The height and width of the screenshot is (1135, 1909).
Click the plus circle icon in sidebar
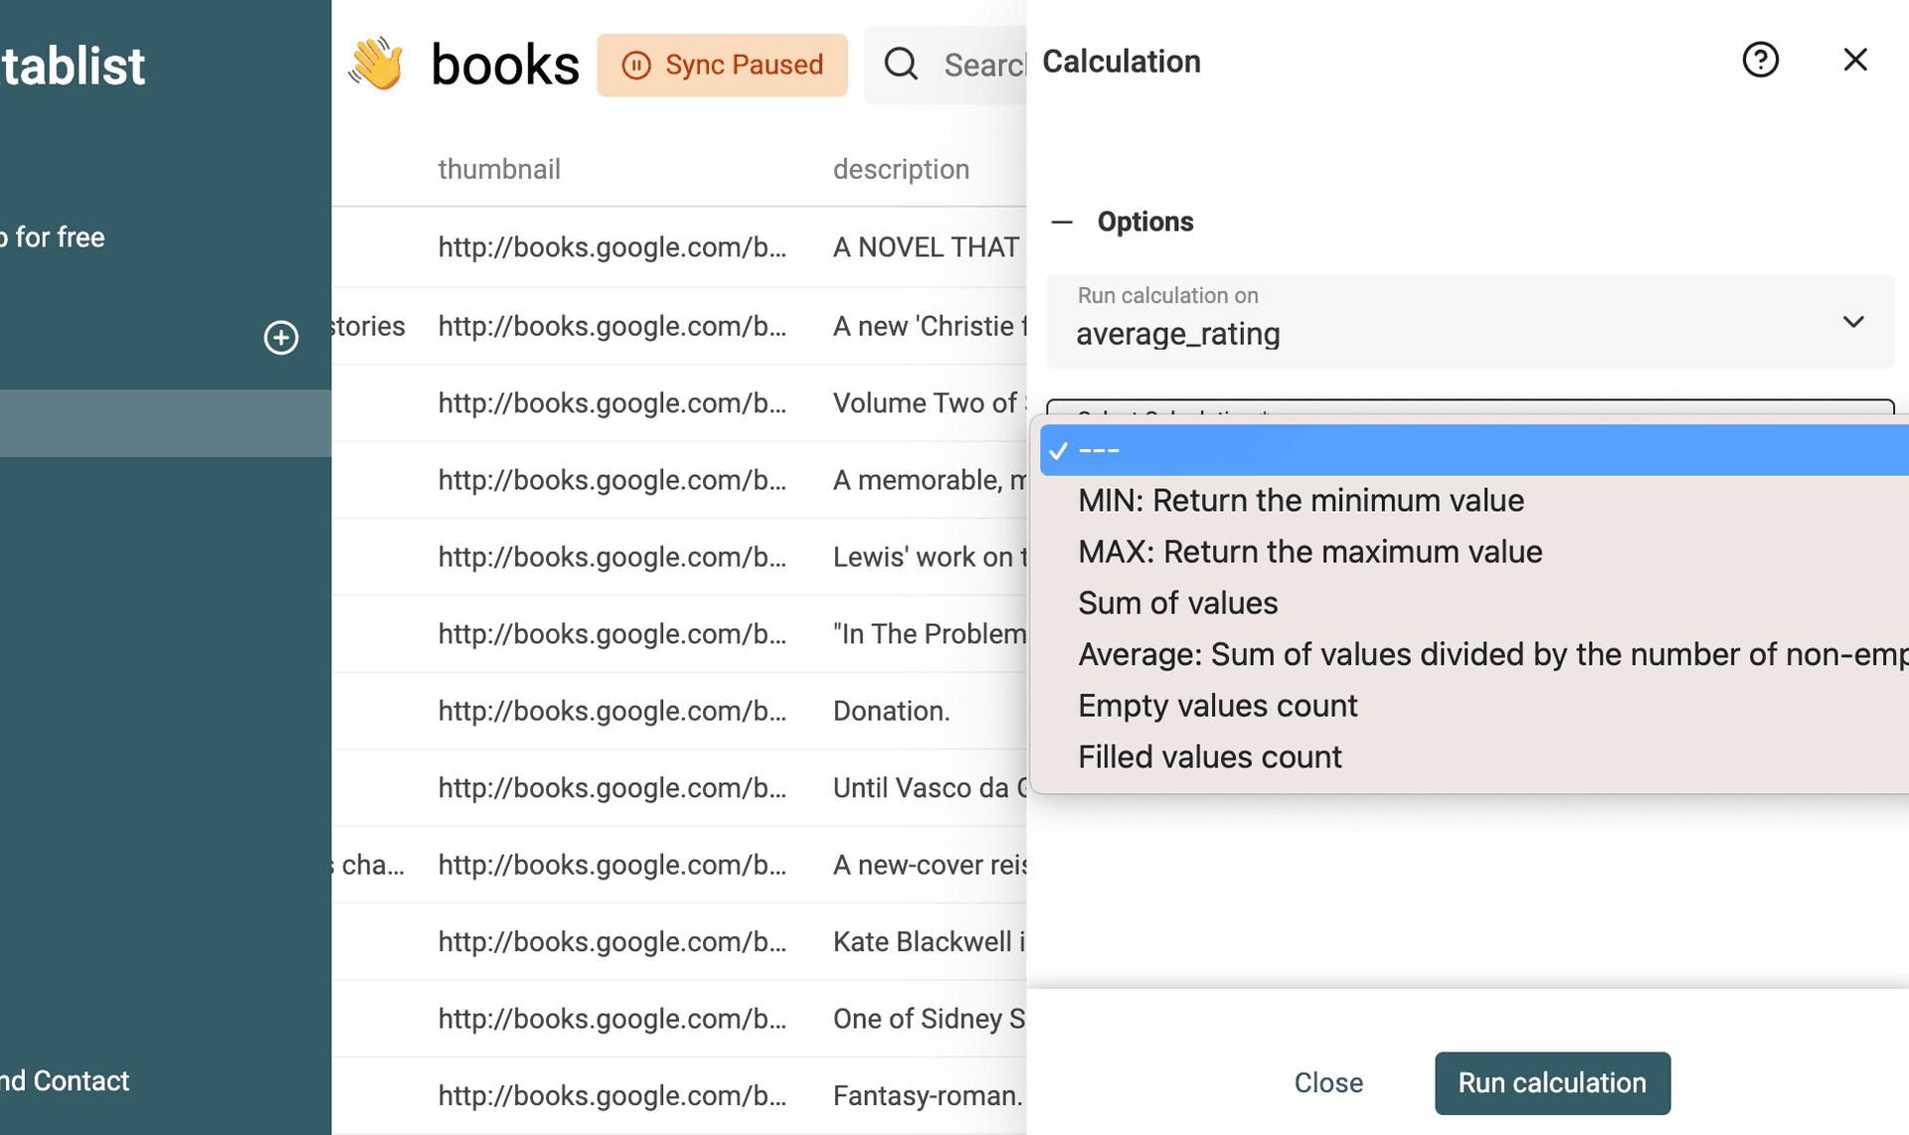click(x=280, y=337)
